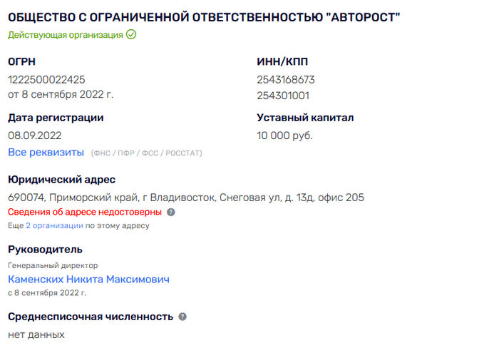
Task: Open director Каменских Никита Максимович profile
Action: pyautogui.click(x=88, y=279)
